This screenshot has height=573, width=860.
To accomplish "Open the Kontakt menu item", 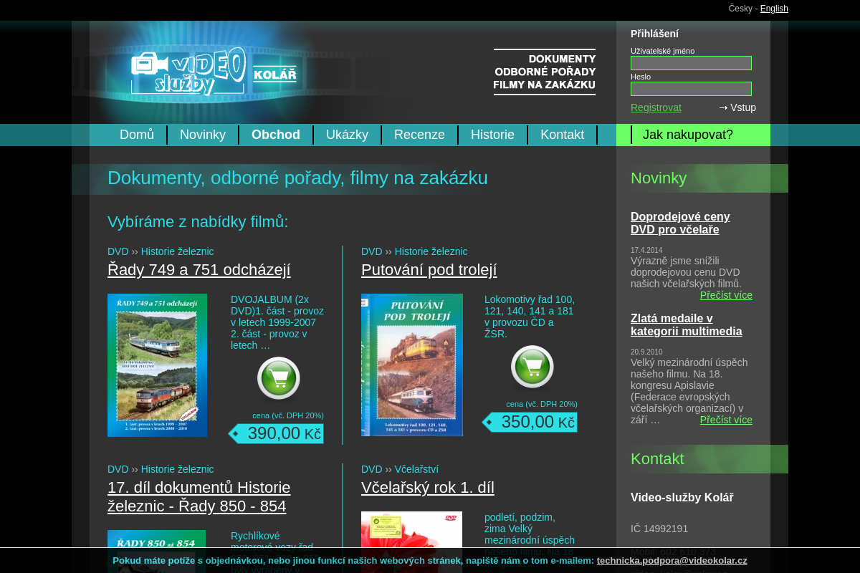I will coord(562,135).
